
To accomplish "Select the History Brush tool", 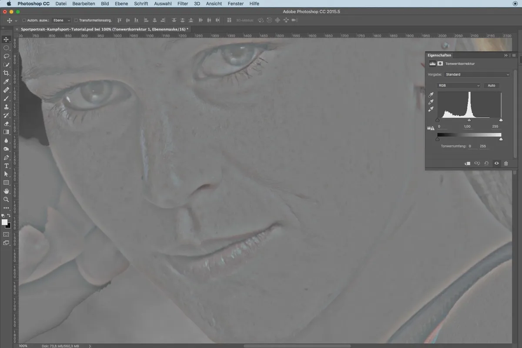I will 6,115.
